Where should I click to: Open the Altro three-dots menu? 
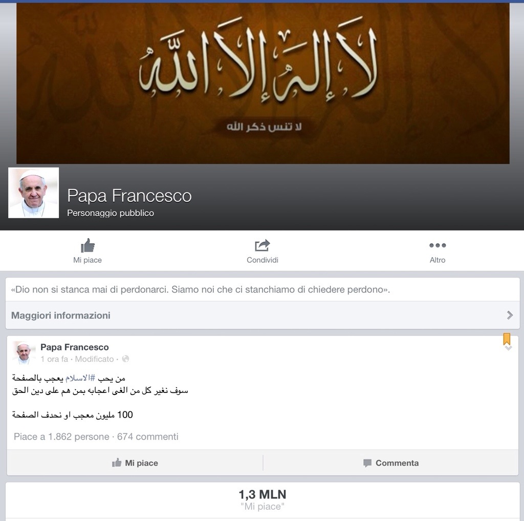point(438,245)
